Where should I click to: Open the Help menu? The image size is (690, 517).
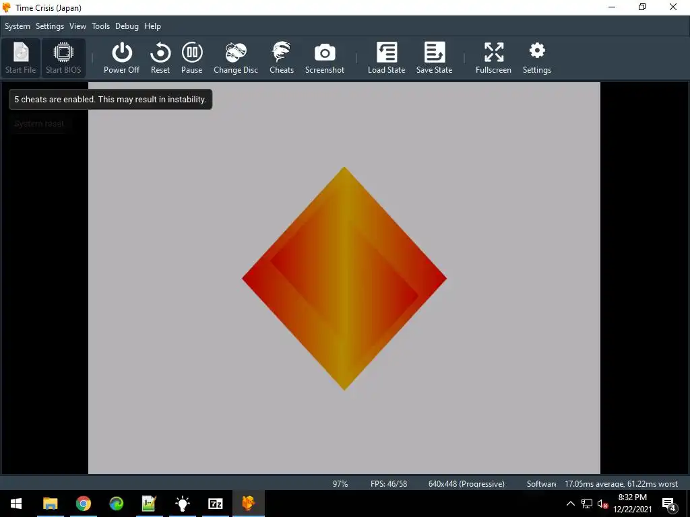pyautogui.click(x=153, y=26)
